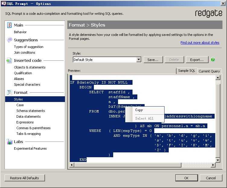Open Commas & parentheses page
This screenshot has width=227, height=188.
click(x=34, y=128)
